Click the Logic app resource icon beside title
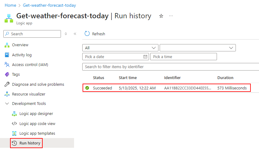Viewport: 259px width, 149px height. coord(9,18)
